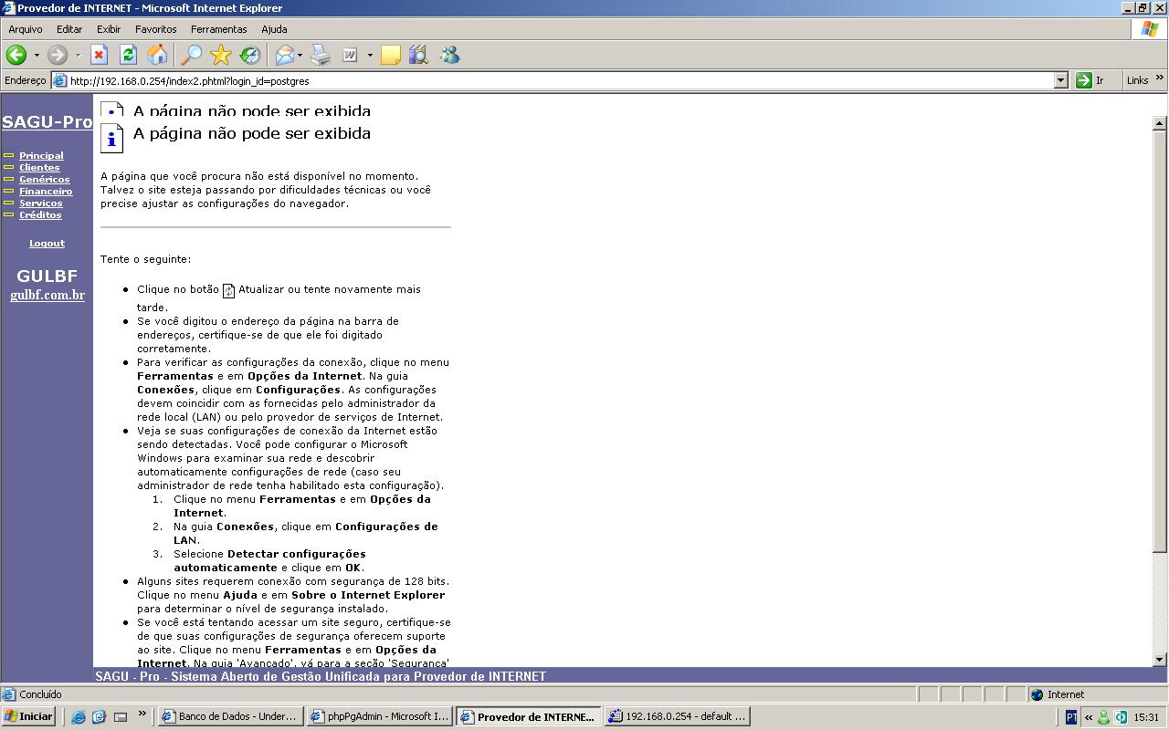Click the Mail envelope icon

(285, 56)
